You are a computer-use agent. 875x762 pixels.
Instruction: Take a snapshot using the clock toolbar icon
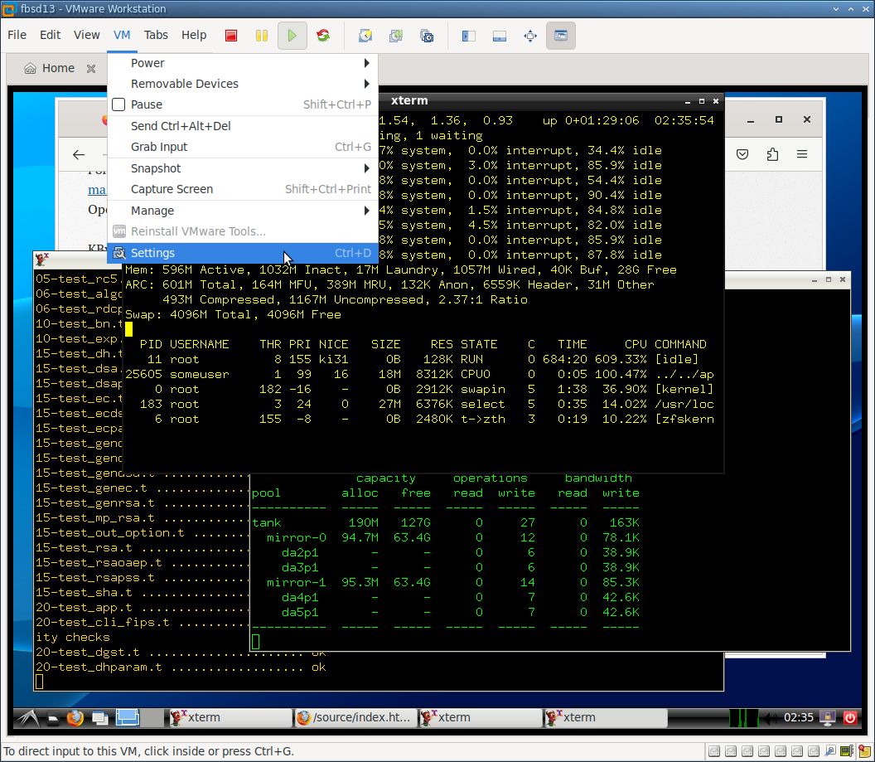click(x=365, y=36)
